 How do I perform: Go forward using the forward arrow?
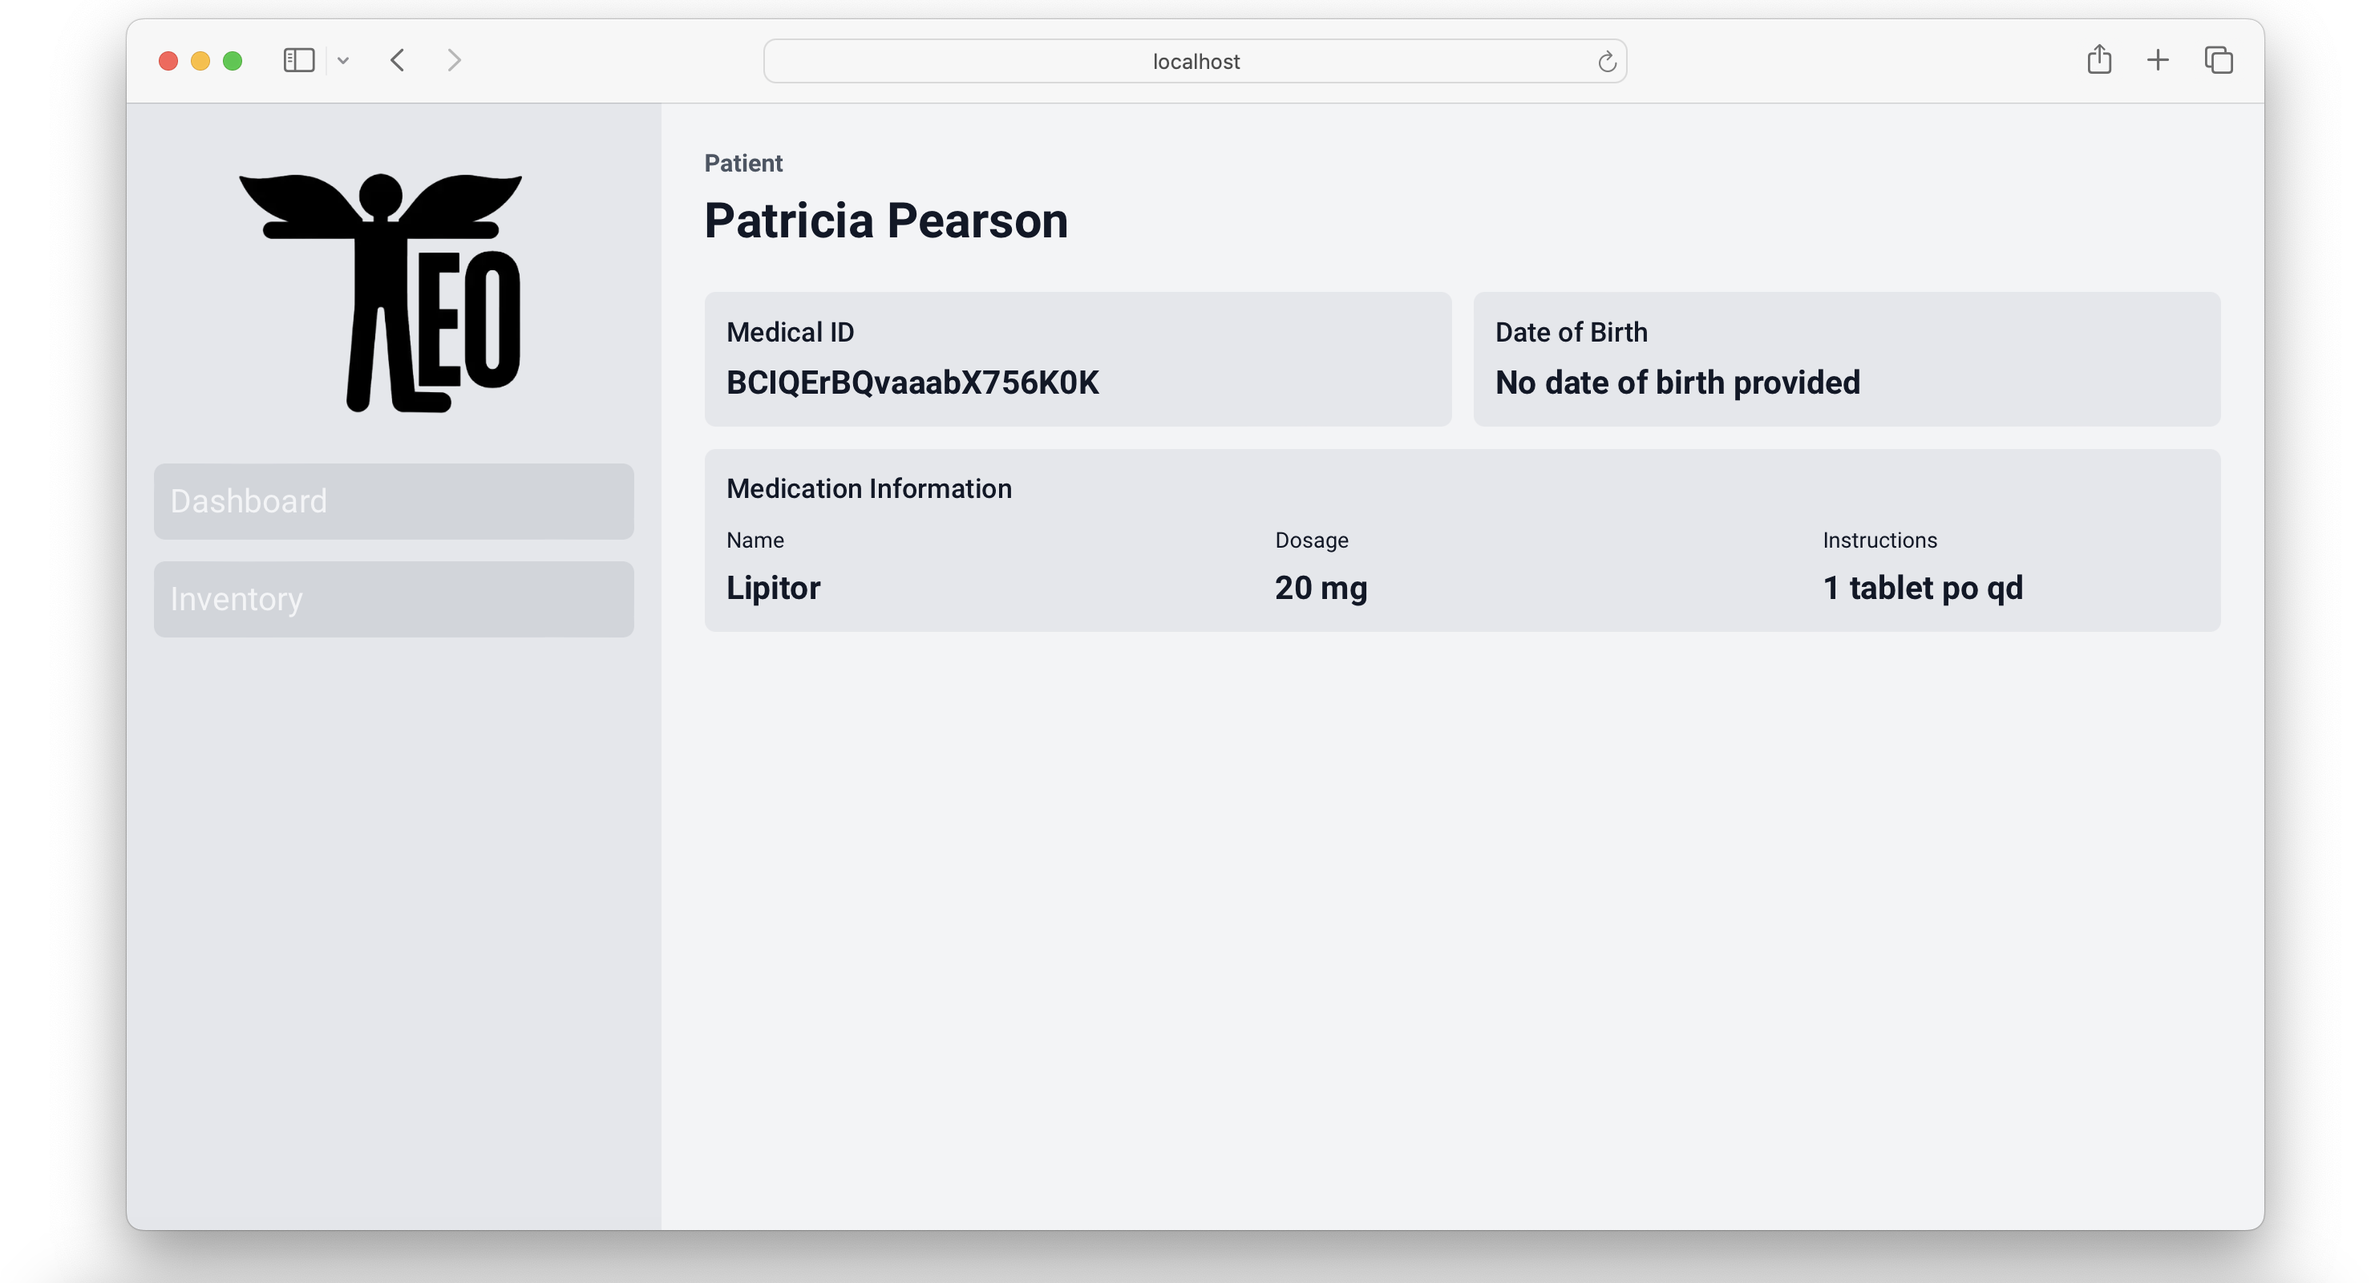454,61
